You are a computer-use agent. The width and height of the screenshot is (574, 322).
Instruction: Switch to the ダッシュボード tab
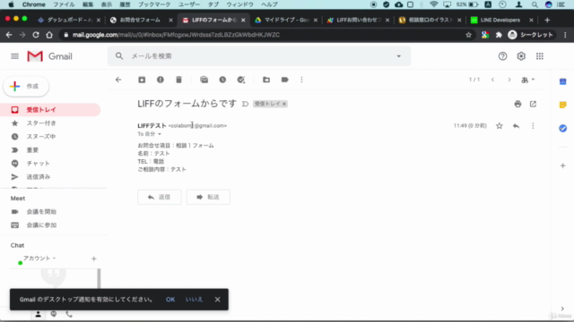pos(69,20)
